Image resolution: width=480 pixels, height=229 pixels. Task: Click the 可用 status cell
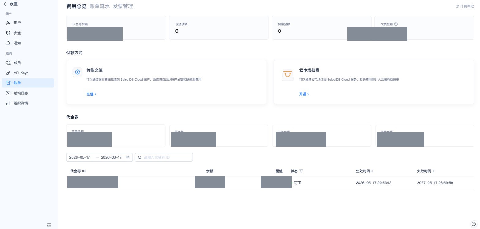298,183
